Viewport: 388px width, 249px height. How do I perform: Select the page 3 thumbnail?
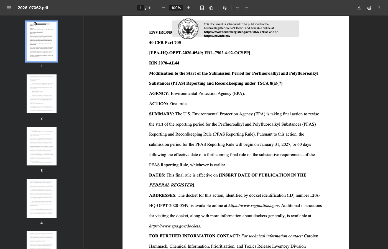(x=41, y=146)
